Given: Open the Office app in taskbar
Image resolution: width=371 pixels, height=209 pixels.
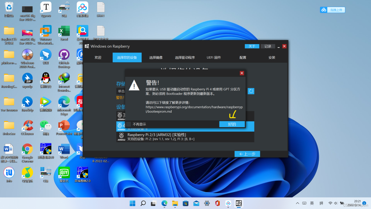Looking at the screenshot, I should click(217, 203).
